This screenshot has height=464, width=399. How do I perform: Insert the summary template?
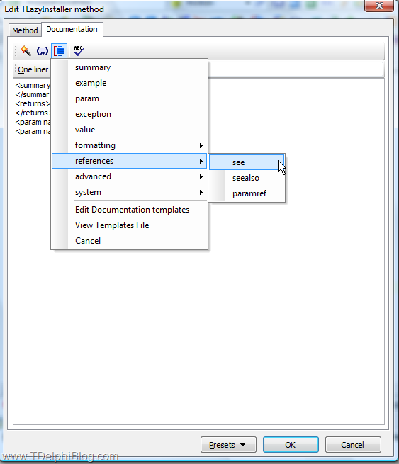coord(129,67)
